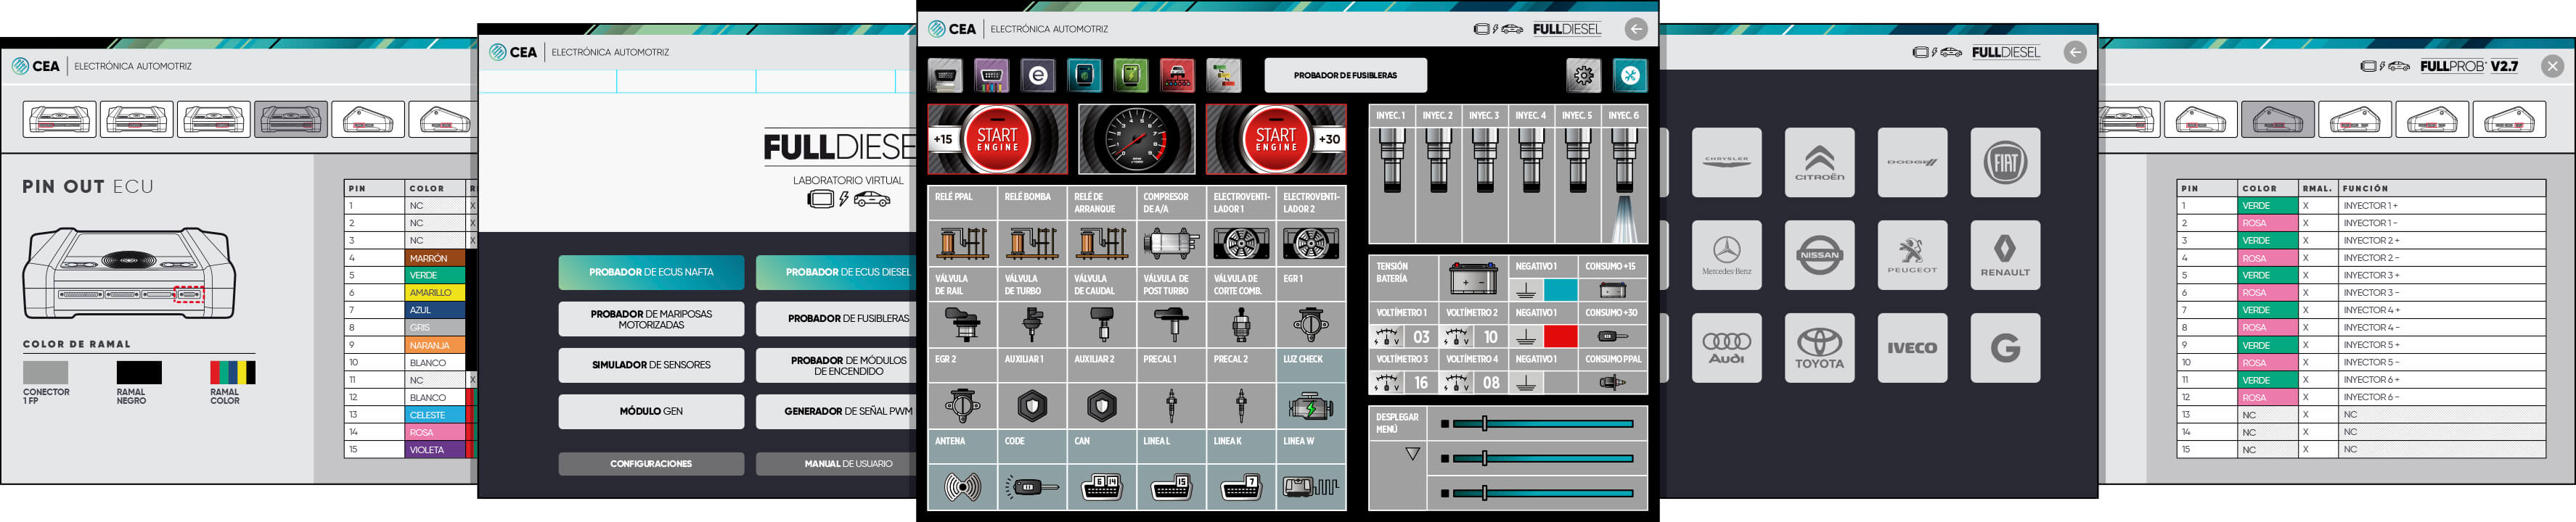Click the round 'e' toolbar icon
This screenshot has height=522, width=2576.
point(1038,75)
